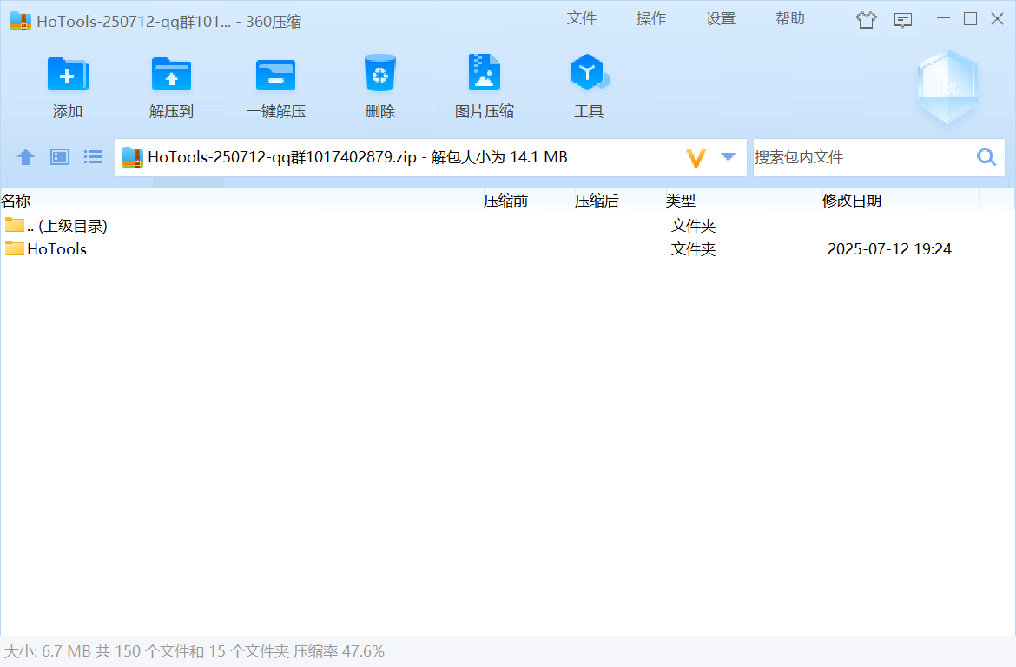Viewport: 1016px width, 667px height.
Task: Click the 一键解压 one-click extract icon
Action: tap(275, 75)
